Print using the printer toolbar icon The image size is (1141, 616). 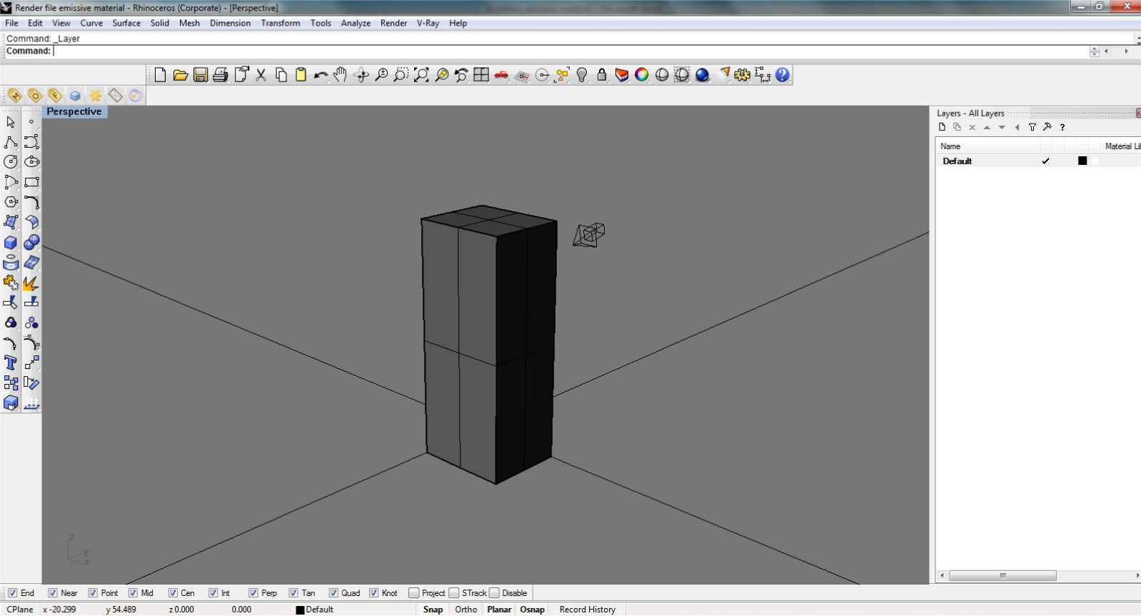[x=221, y=75]
